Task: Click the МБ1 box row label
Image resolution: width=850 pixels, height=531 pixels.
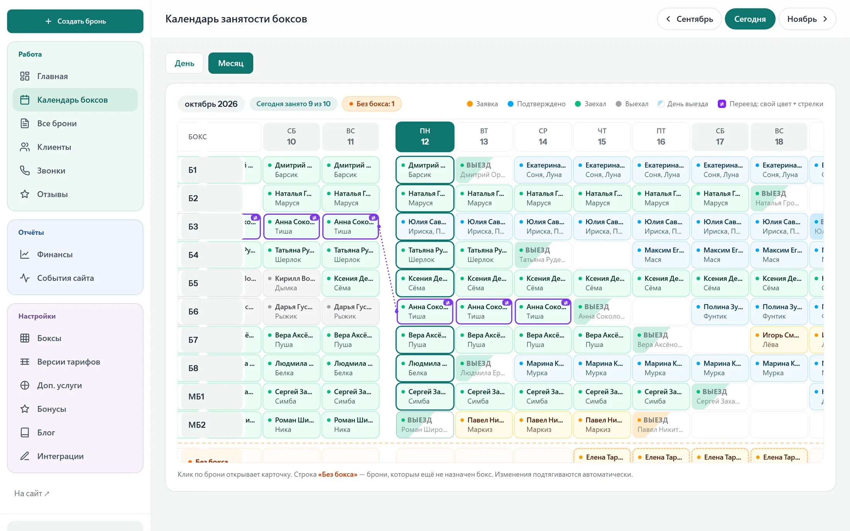Action: (212, 396)
